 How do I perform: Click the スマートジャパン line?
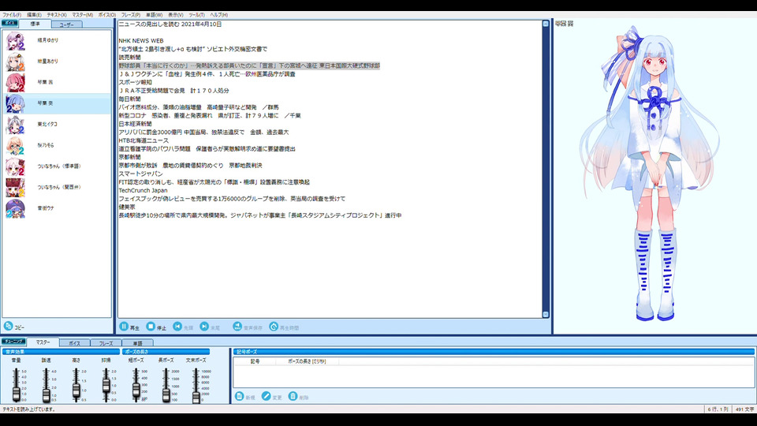coord(141,174)
